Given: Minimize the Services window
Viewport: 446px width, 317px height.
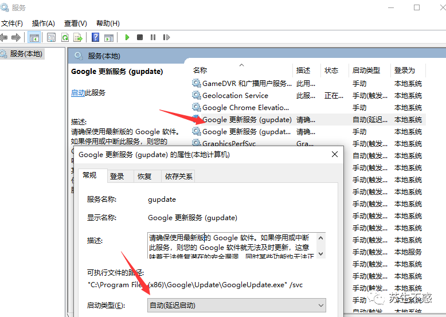Looking at the screenshot, I should pos(391,7).
